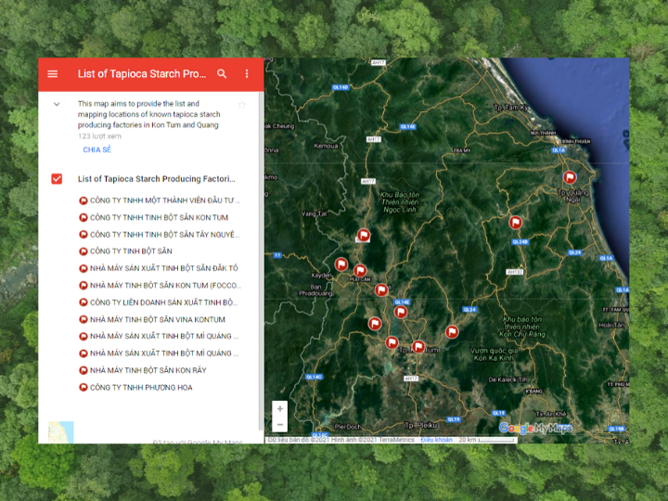
Task: Click the 123 lượt xem view count text
Action: (x=99, y=136)
